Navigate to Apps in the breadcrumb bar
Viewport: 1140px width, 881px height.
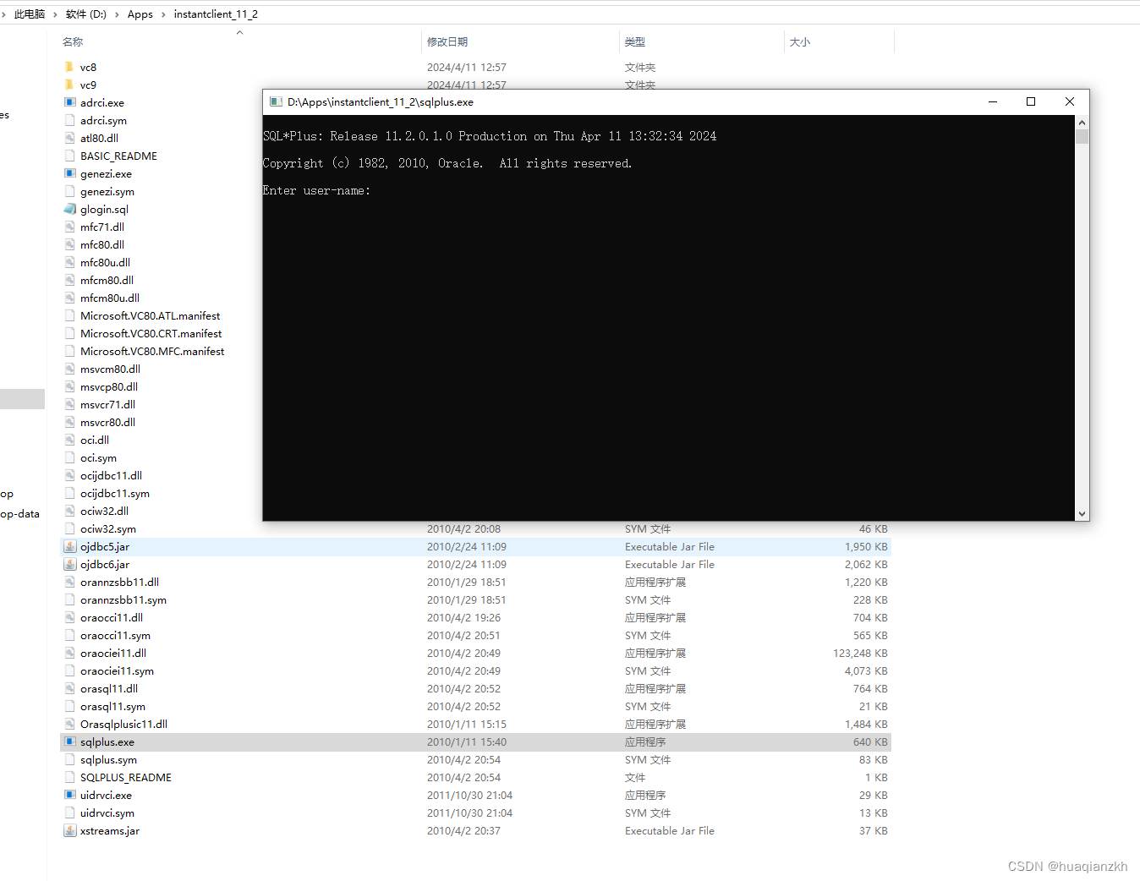(140, 14)
